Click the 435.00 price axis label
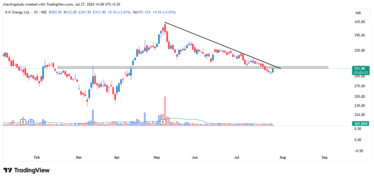The height and width of the screenshot is (179, 374). [x=360, y=22]
